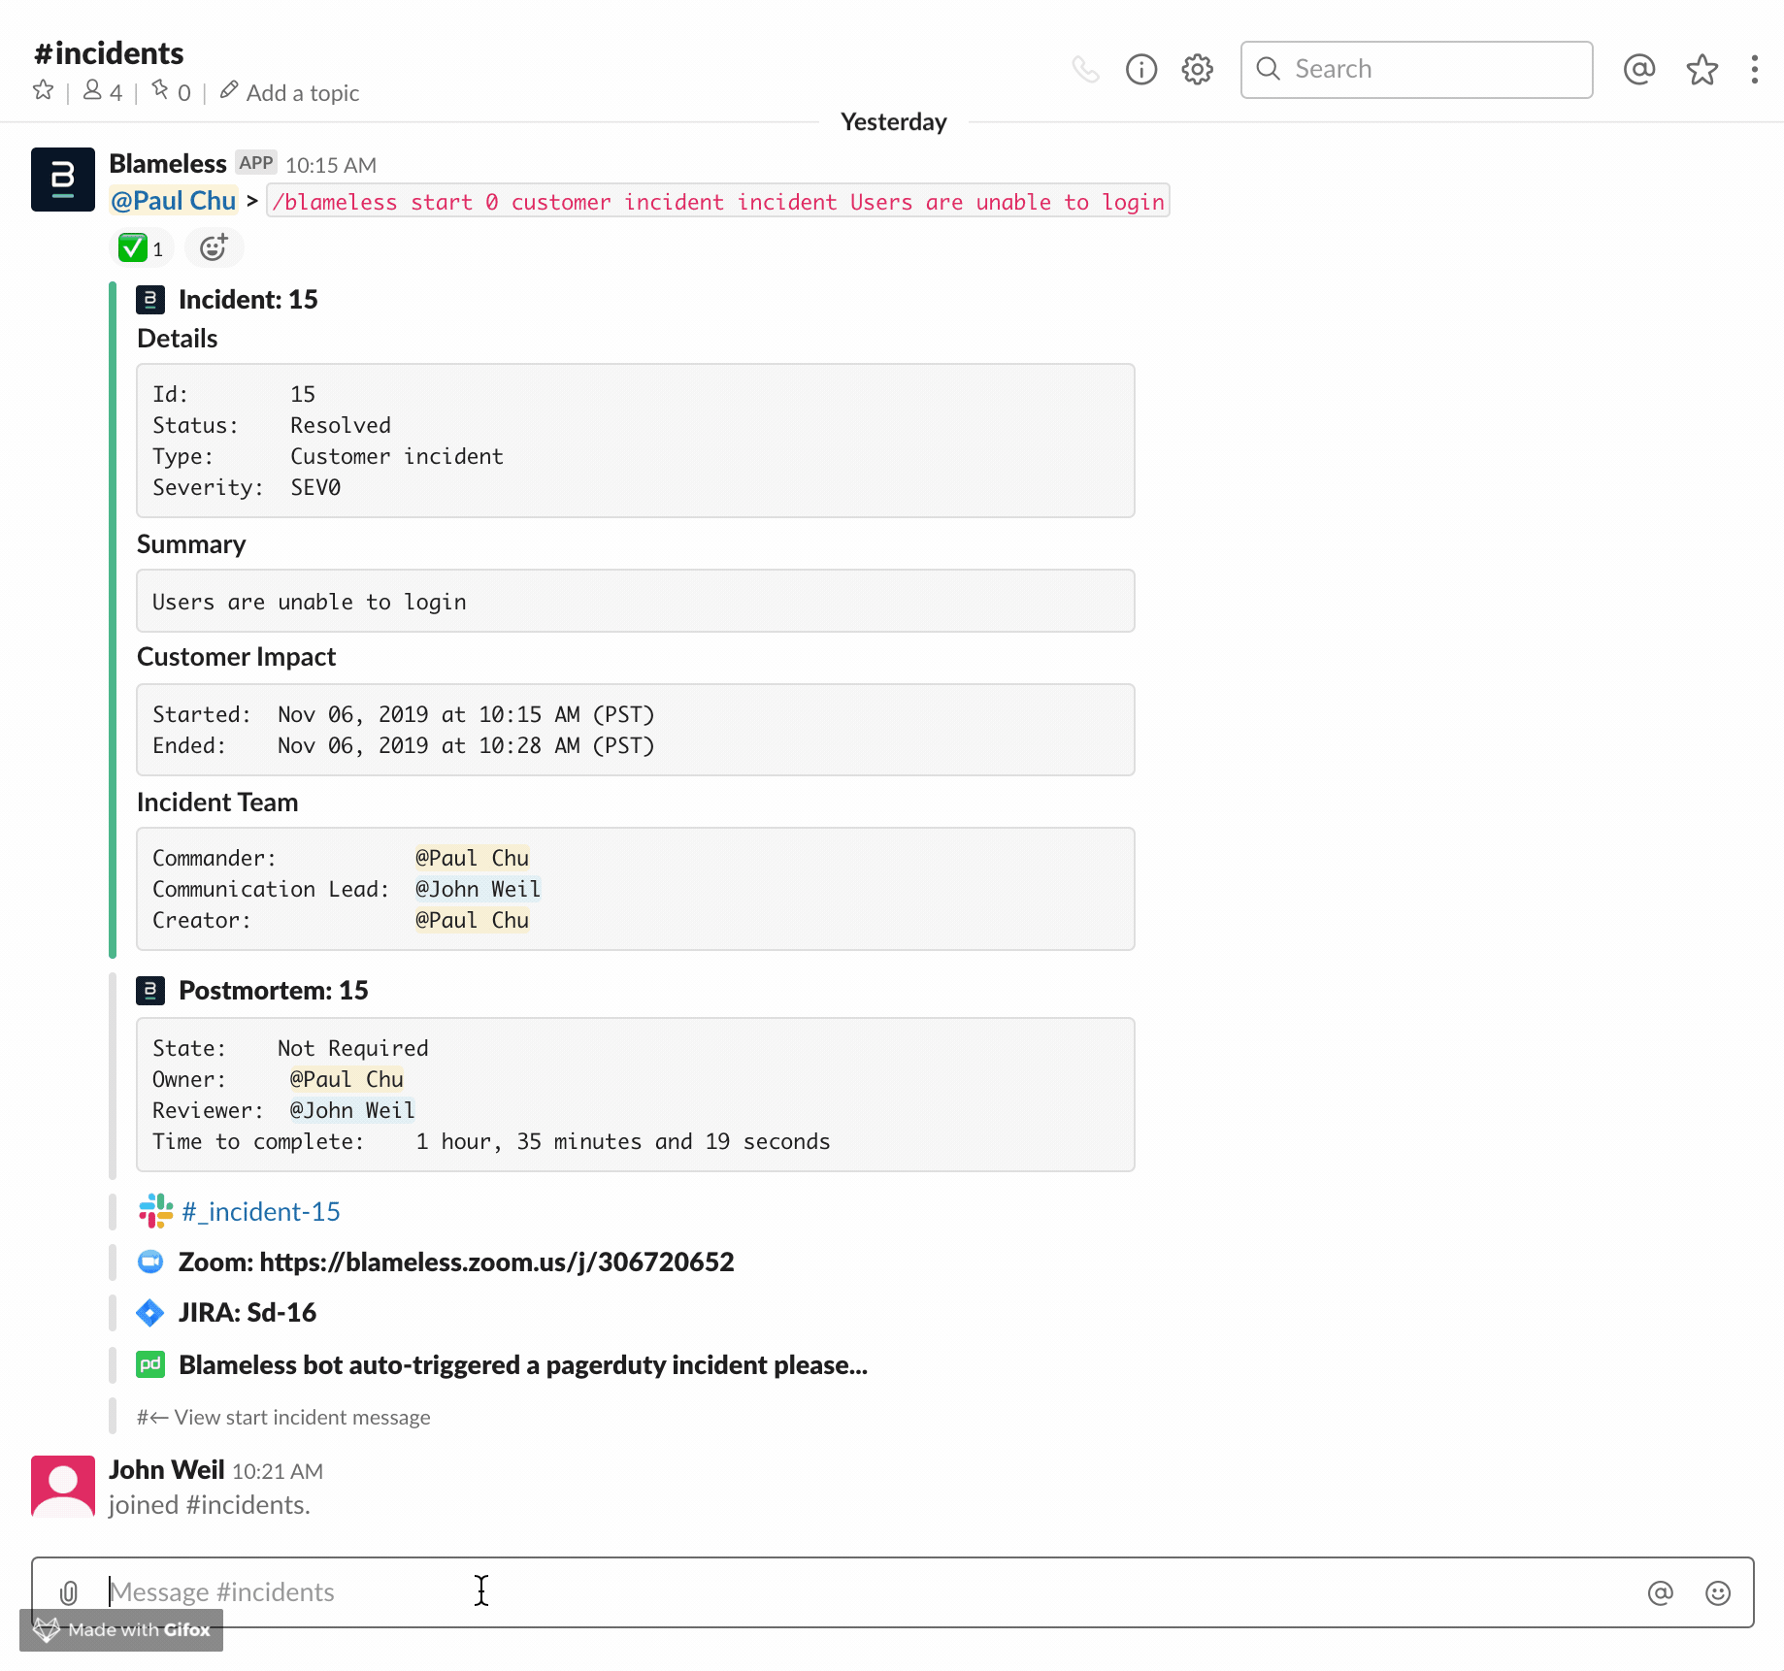Show pinned items for the channel
This screenshot has height=1671, width=1784.
(x=171, y=91)
